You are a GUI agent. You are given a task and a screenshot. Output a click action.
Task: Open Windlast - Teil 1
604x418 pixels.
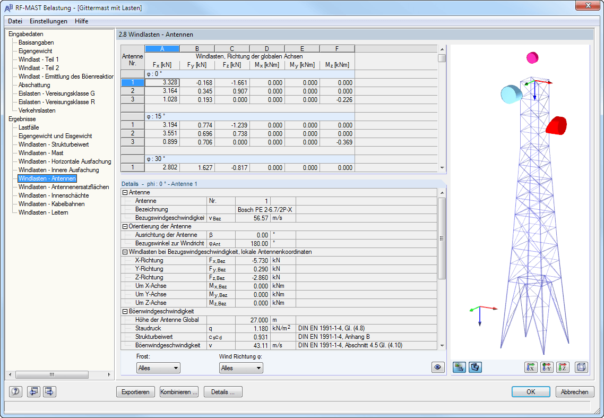39,59
